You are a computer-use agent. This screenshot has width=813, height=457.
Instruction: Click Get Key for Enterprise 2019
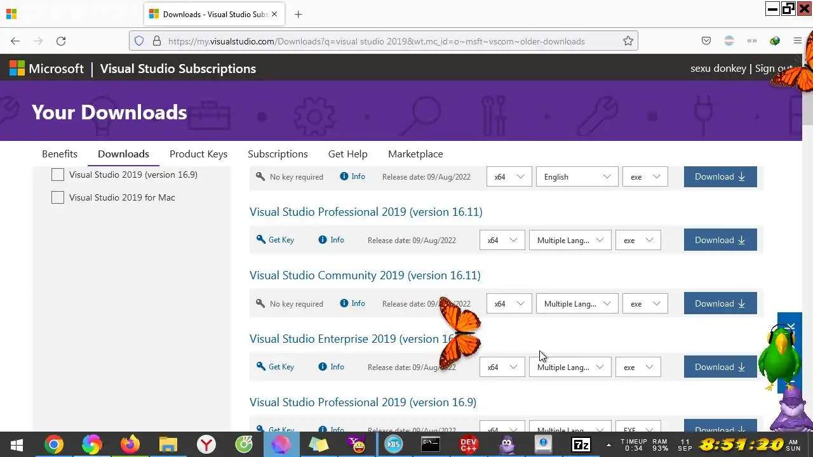pos(281,367)
